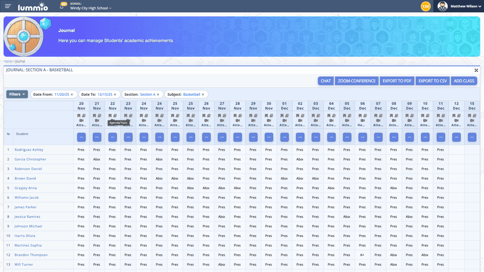Open student Garcia Christopher's profile
Image resolution: width=484 pixels, height=272 pixels.
(x=30, y=159)
